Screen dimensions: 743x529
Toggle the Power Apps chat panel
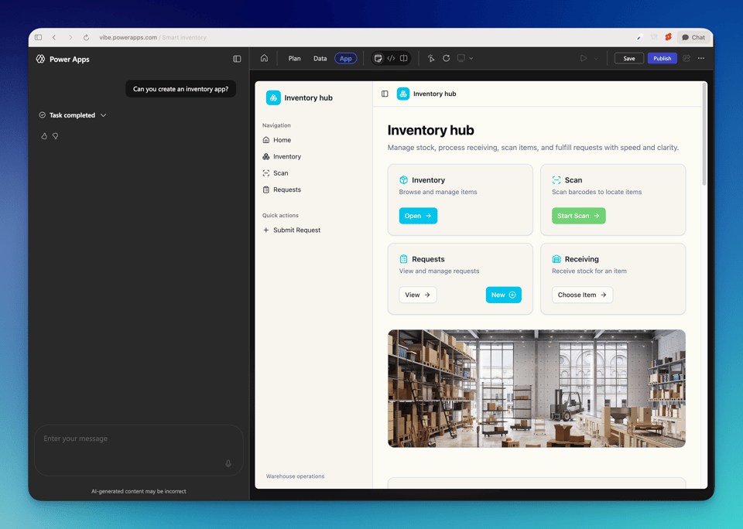[x=237, y=59]
